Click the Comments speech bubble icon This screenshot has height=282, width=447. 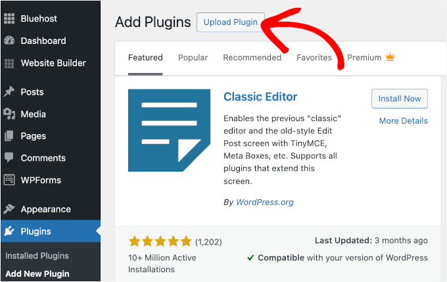(x=9, y=158)
